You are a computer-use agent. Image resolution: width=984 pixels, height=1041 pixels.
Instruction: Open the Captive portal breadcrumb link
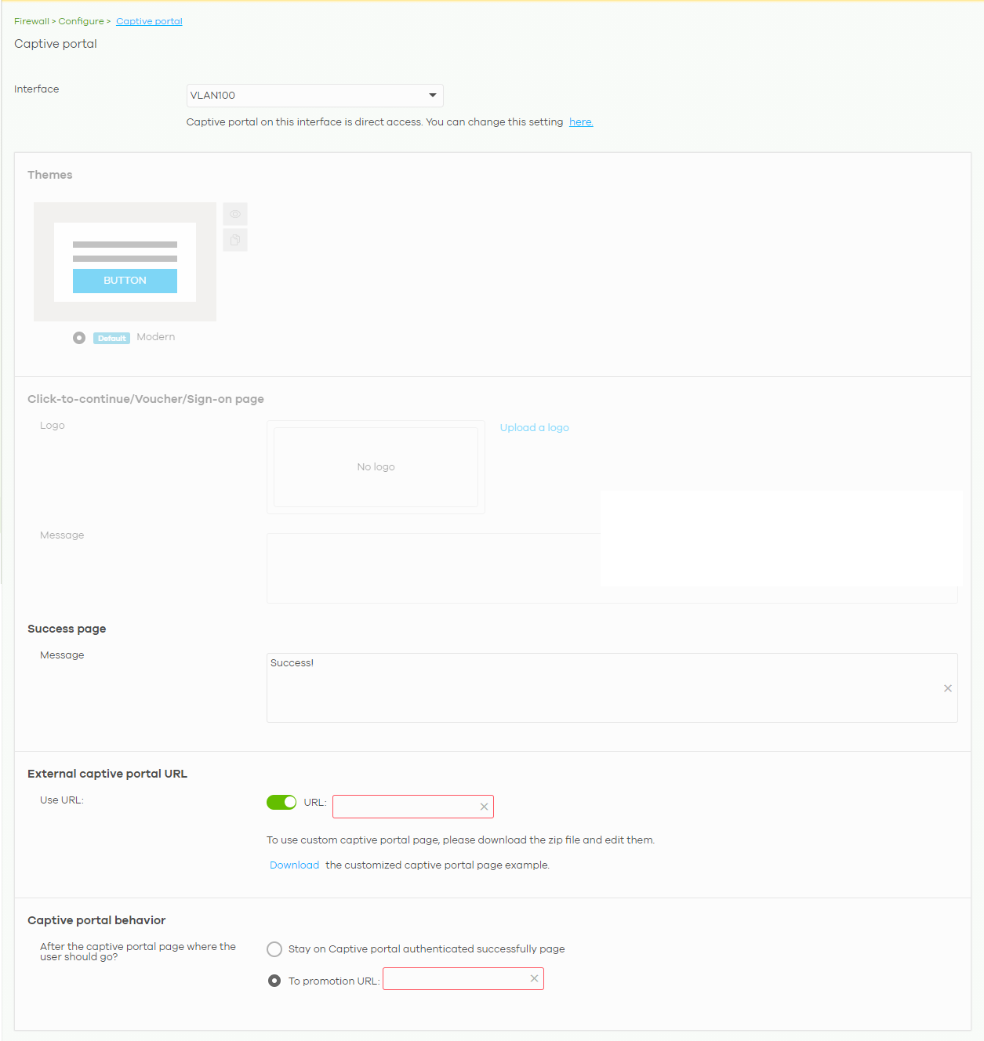[x=149, y=21]
